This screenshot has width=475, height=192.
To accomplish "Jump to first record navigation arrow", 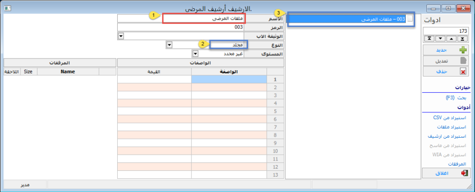I will pos(429,39).
